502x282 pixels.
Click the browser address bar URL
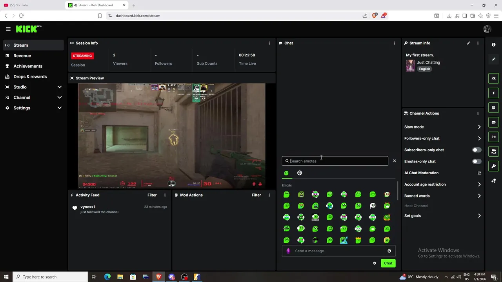click(138, 16)
